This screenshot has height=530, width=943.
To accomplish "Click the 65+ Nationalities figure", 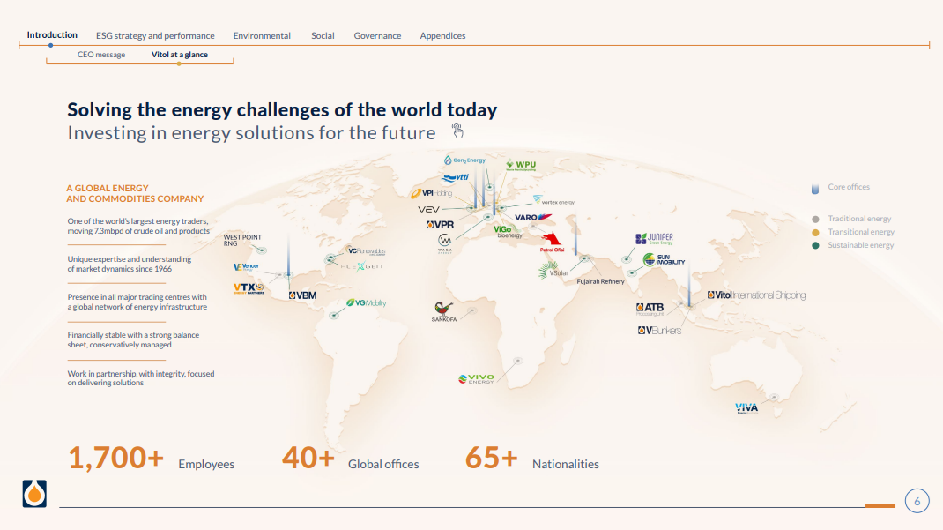I will (x=531, y=459).
